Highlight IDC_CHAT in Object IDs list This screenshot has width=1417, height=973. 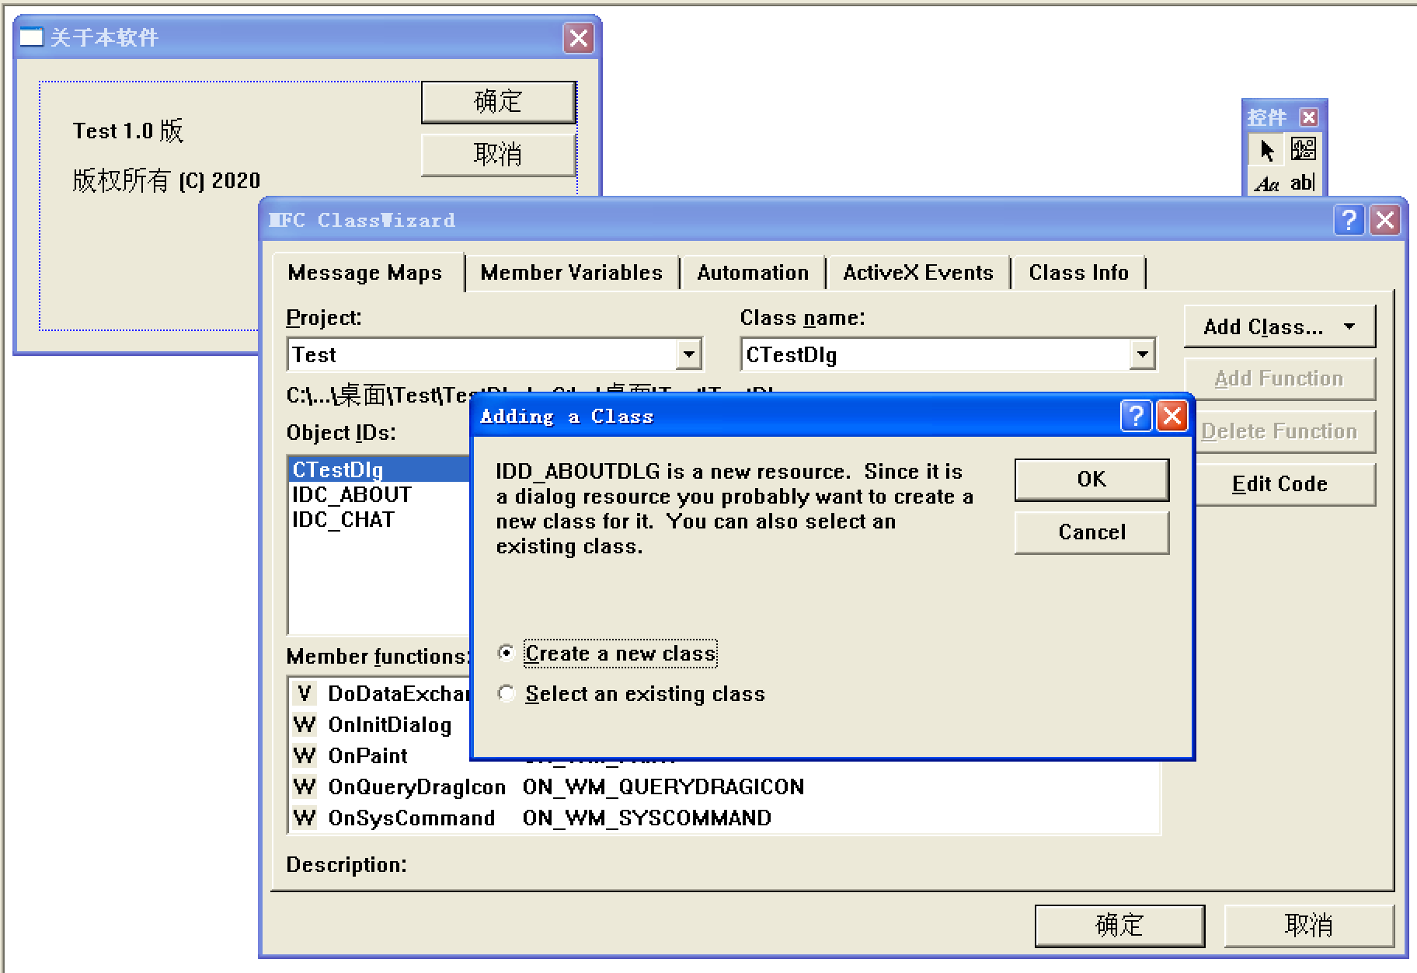tap(342, 518)
